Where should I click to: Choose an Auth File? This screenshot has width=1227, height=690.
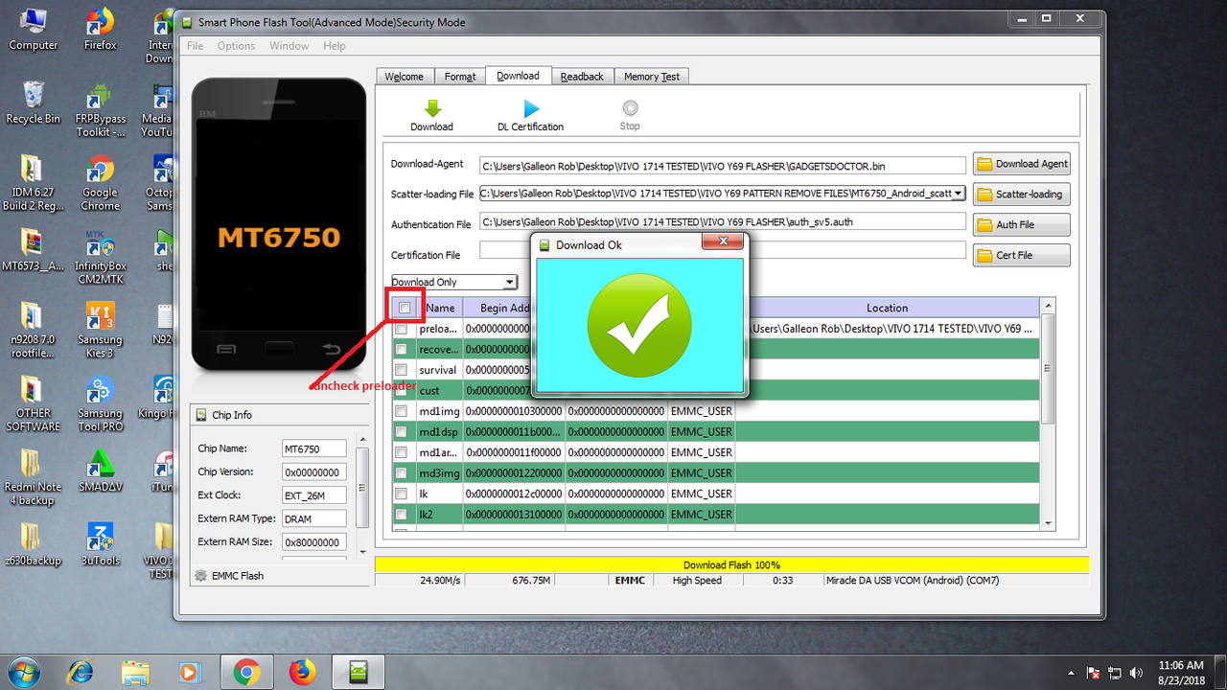[1021, 225]
